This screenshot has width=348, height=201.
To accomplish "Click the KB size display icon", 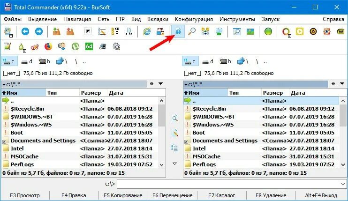I will tap(115, 31).
